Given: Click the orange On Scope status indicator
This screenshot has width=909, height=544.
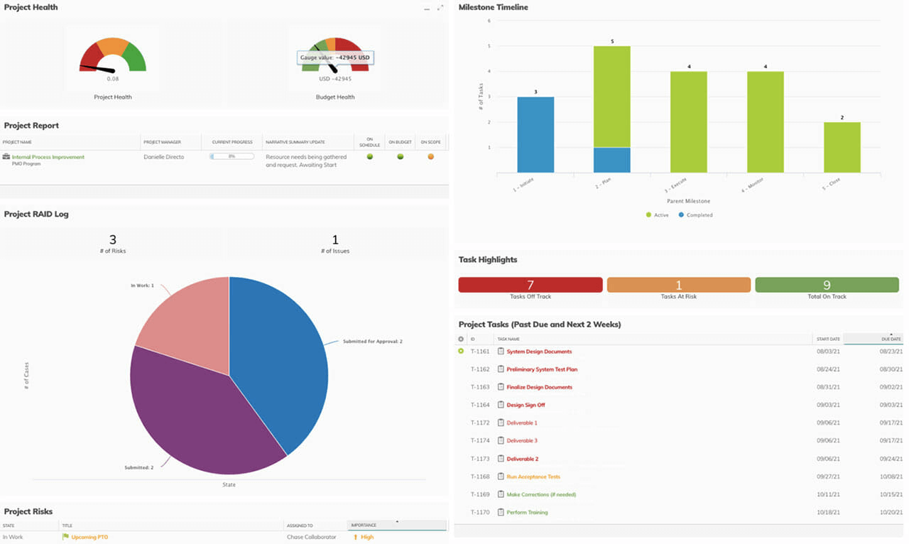Looking at the screenshot, I should (x=430, y=157).
